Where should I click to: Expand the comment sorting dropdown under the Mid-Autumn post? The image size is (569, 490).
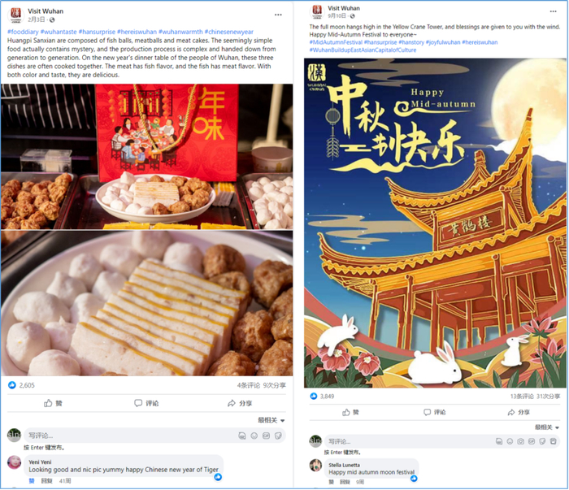pyautogui.click(x=547, y=427)
